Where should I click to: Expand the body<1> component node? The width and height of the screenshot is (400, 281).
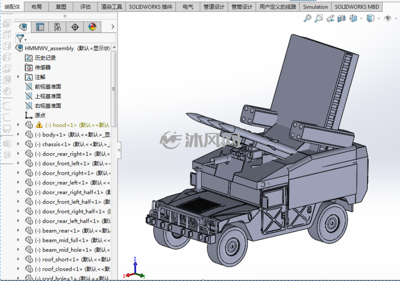[19, 135]
